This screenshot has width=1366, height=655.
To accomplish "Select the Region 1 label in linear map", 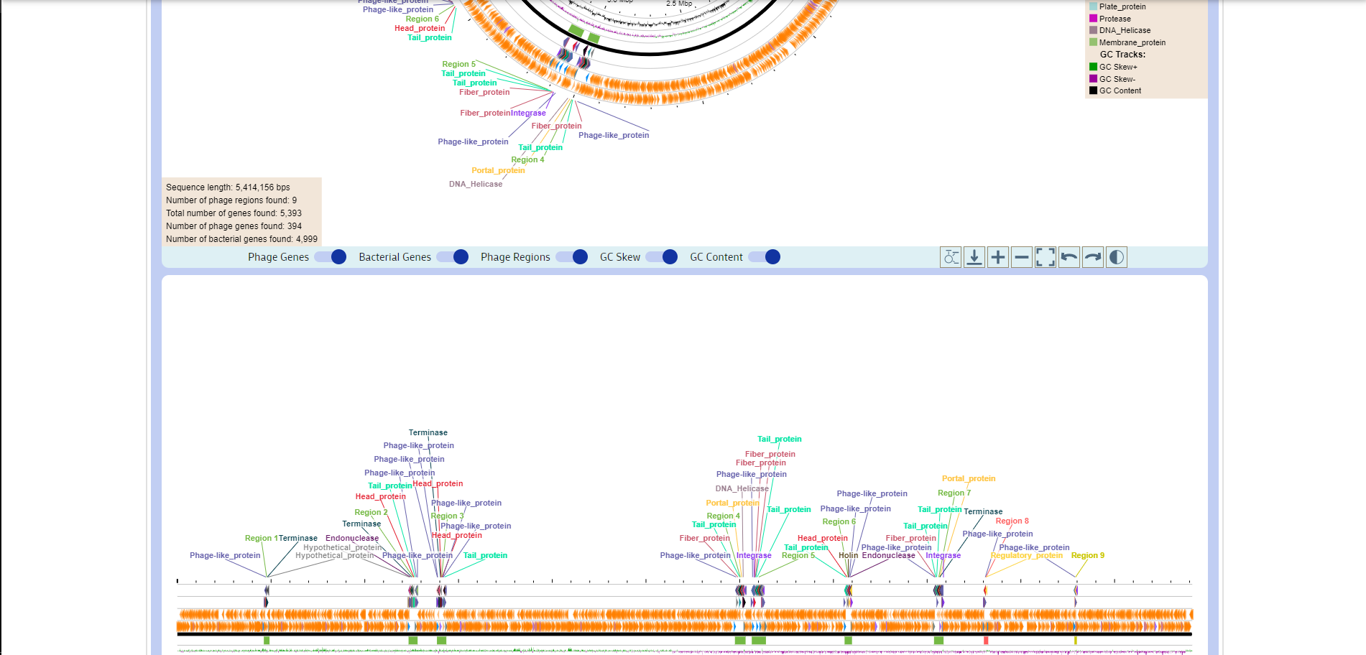I will pyautogui.click(x=261, y=538).
